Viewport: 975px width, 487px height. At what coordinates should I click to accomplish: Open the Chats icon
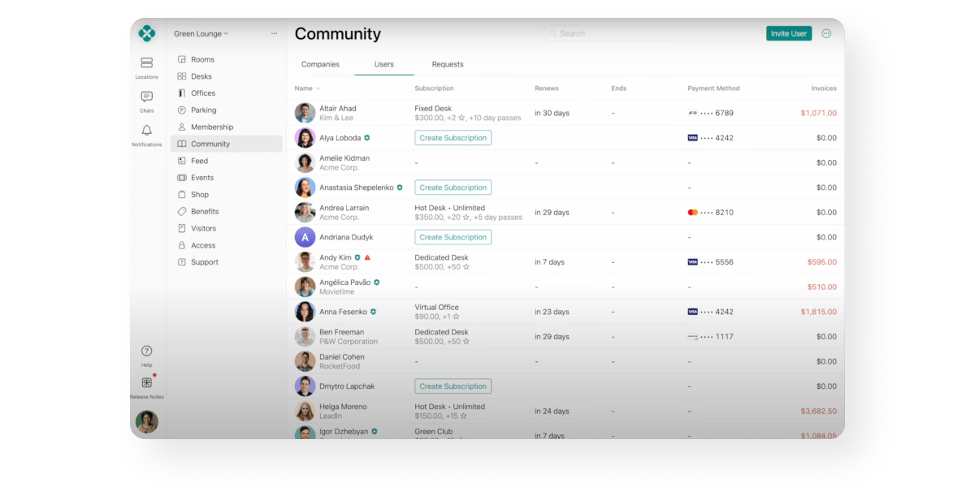pyautogui.click(x=146, y=97)
